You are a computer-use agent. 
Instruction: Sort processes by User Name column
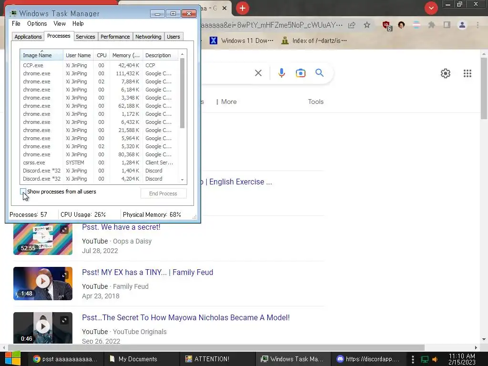coord(79,55)
